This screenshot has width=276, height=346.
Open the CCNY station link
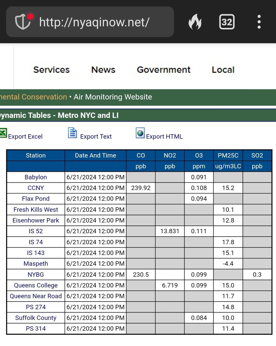(36, 188)
